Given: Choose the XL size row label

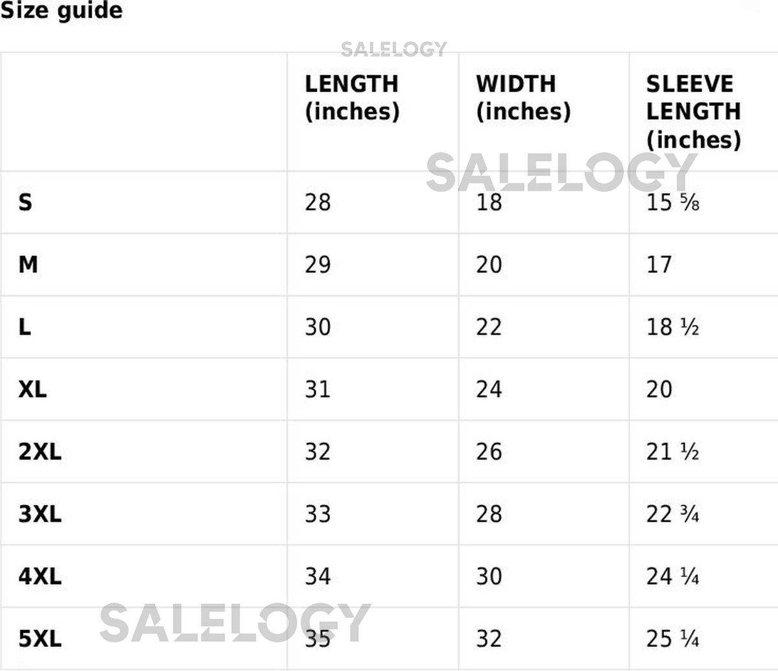Looking at the screenshot, I should (32, 389).
